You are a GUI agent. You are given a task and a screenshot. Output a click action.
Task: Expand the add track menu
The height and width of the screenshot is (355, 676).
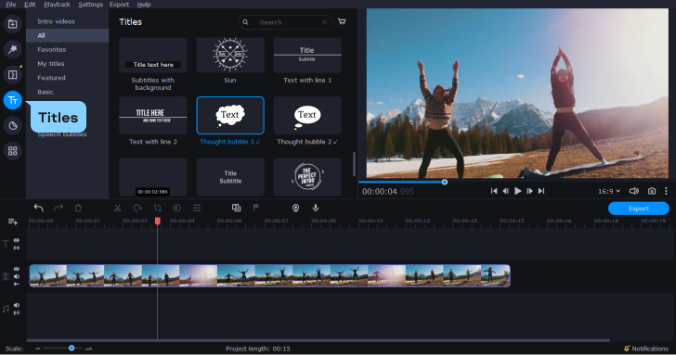13,222
